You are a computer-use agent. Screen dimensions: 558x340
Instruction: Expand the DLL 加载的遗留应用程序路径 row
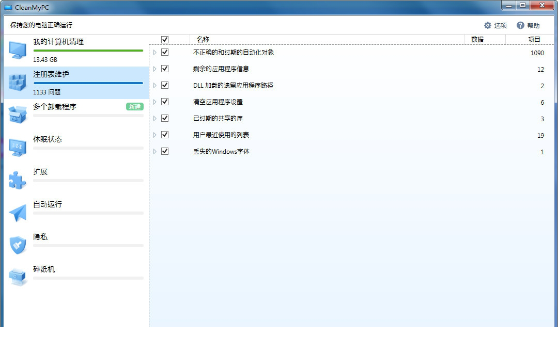pos(155,85)
